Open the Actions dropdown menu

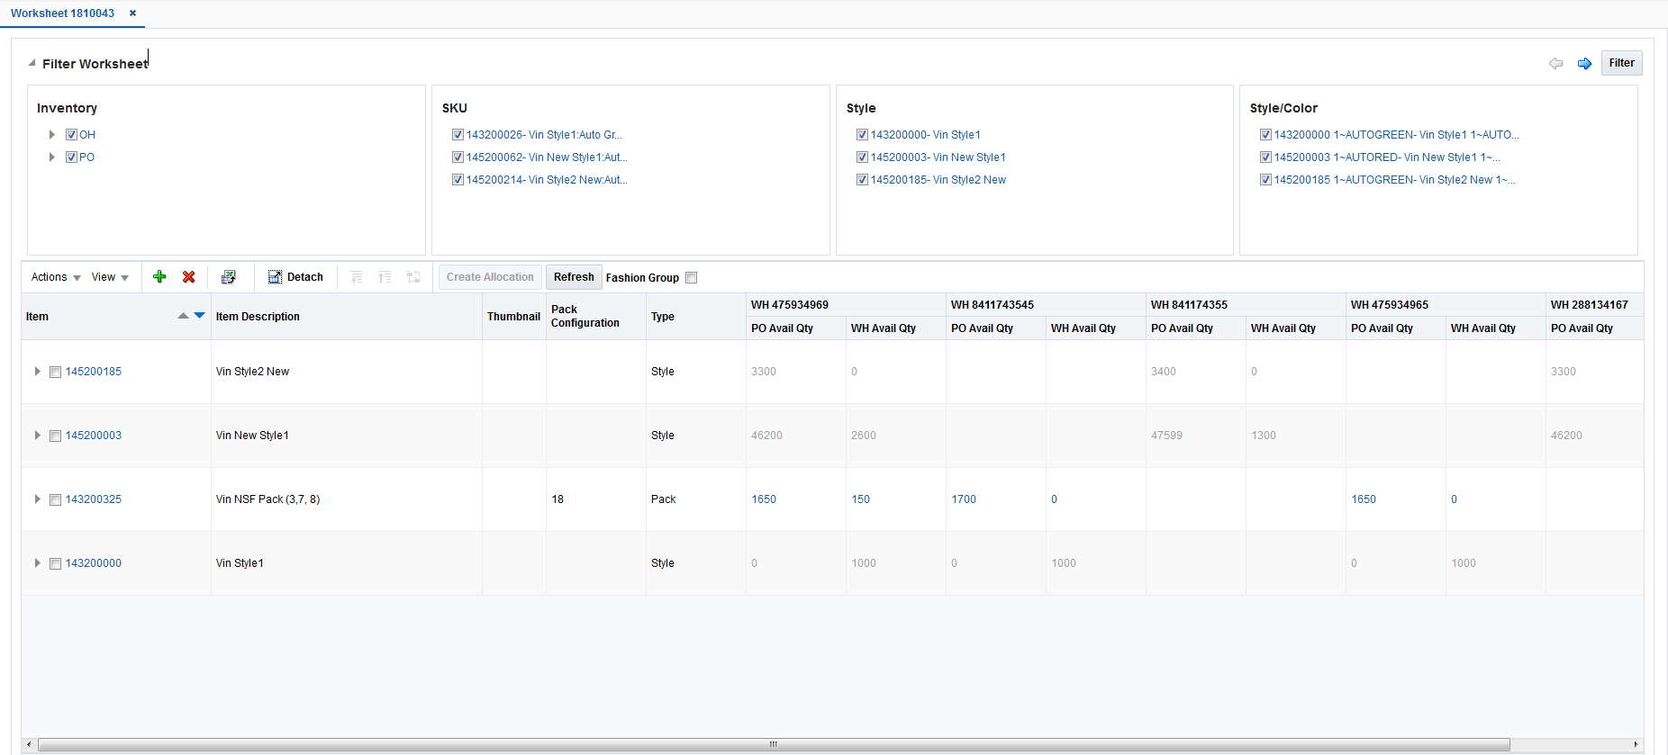click(56, 277)
